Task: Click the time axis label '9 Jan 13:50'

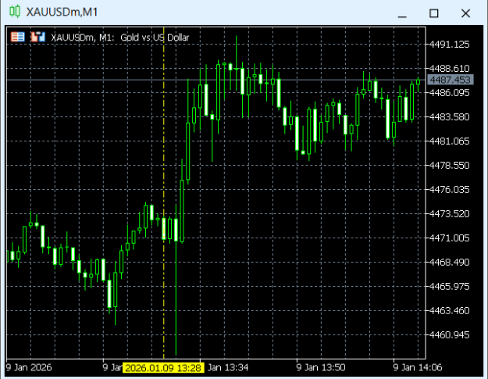Action: click(x=321, y=367)
